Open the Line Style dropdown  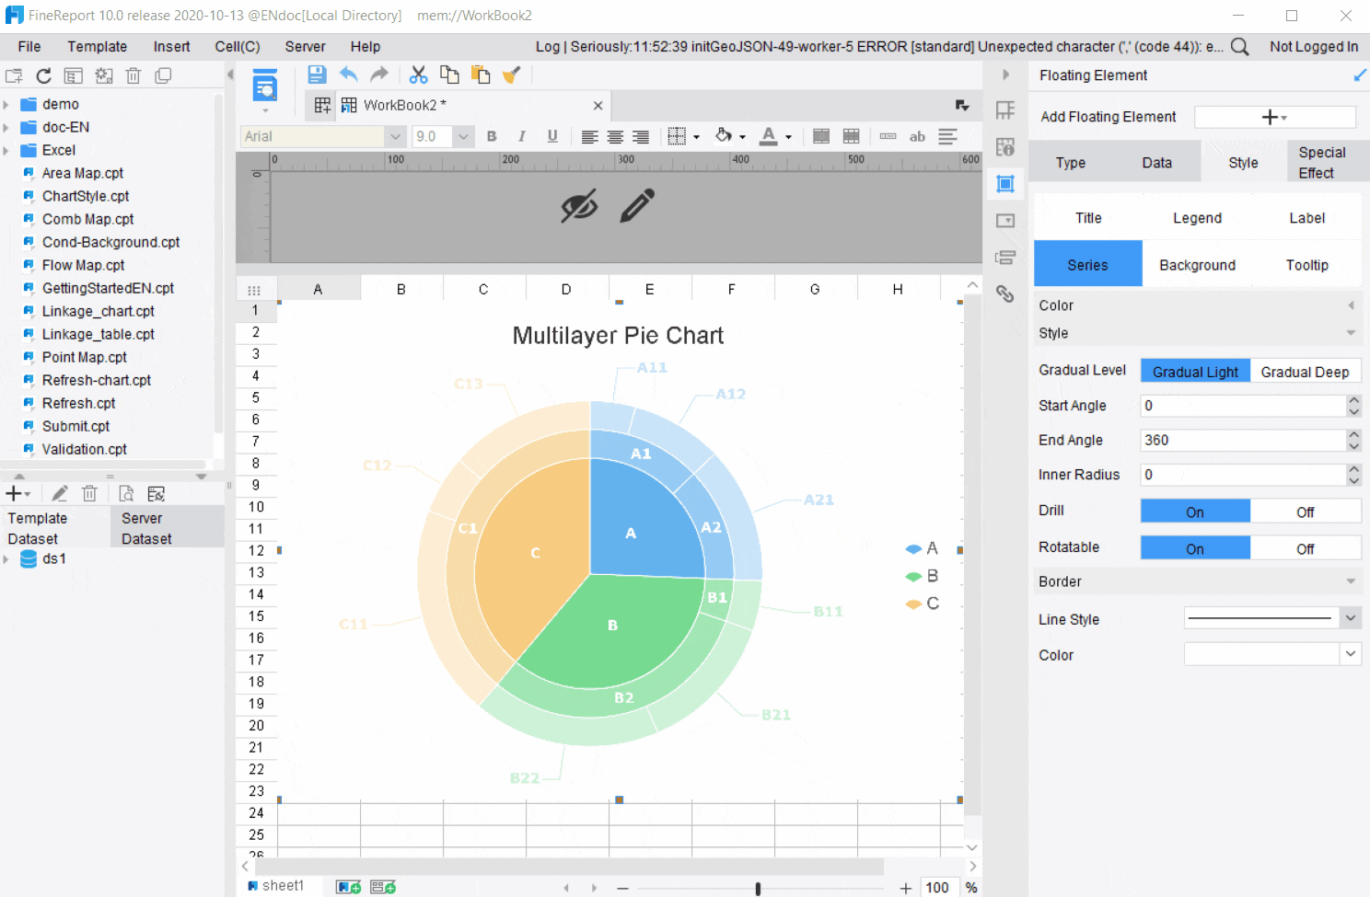click(1350, 618)
